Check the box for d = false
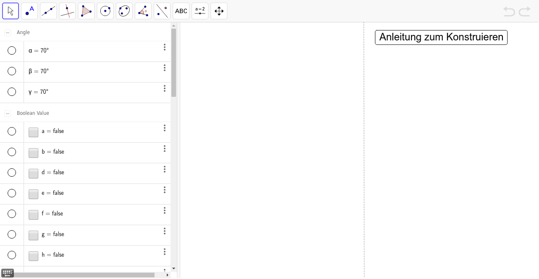The height and width of the screenshot is (279, 539). pyautogui.click(x=33, y=173)
